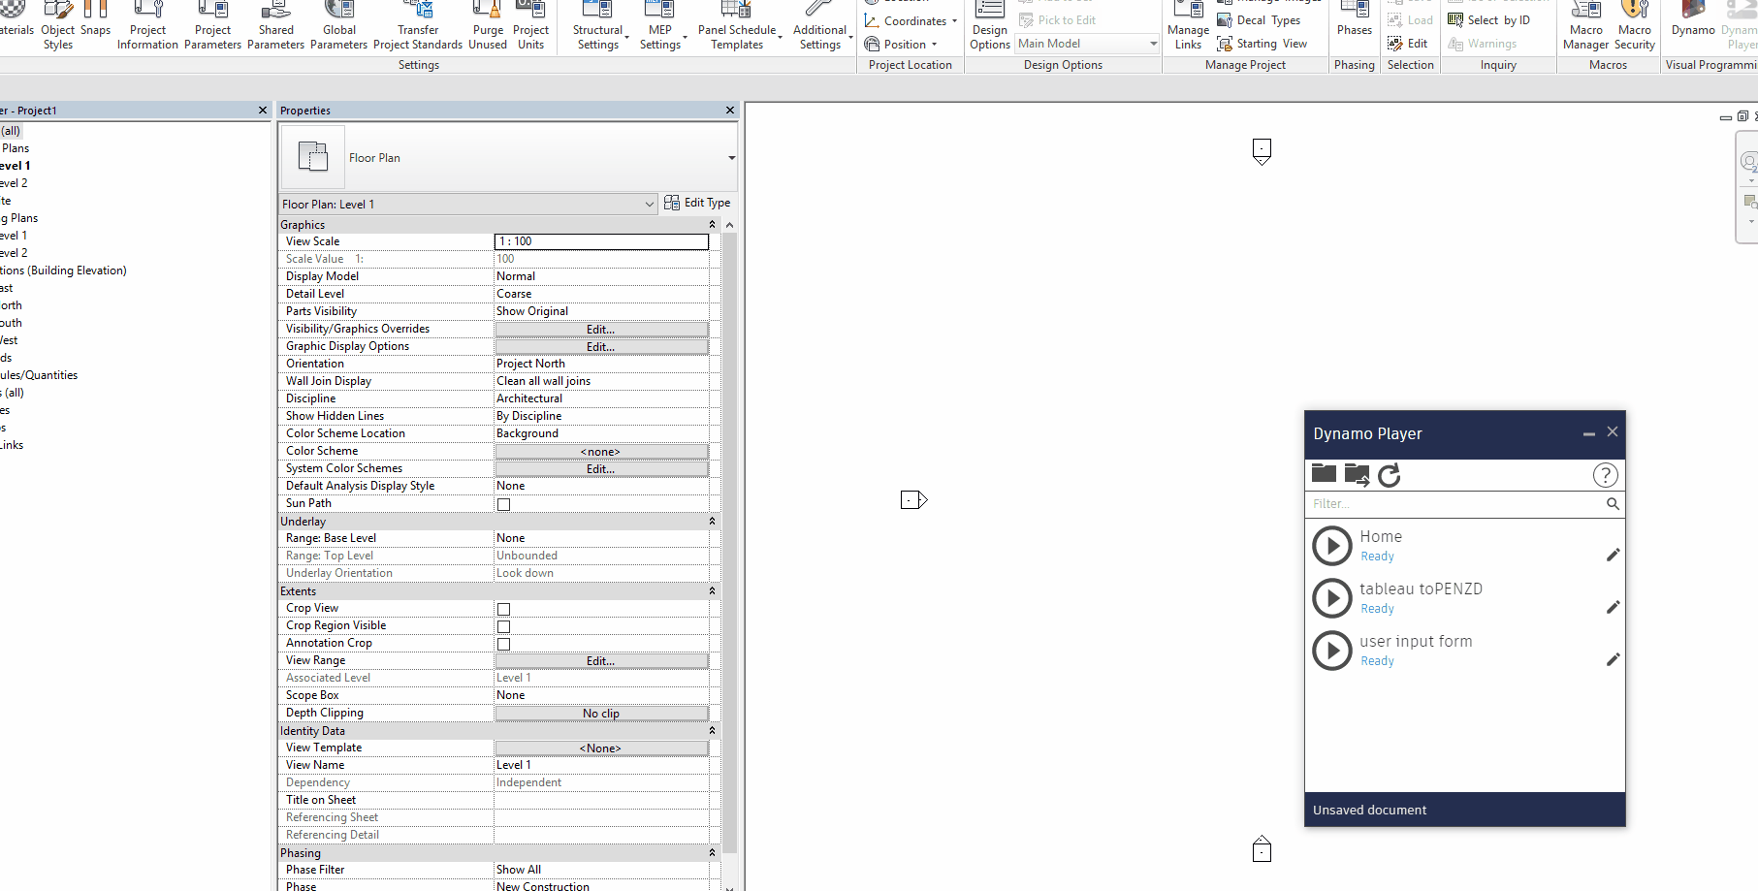This screenshot has height=891, width=1758.
Task: Click the Dynamo Player refresh icon
Action: pos(1390,475)
